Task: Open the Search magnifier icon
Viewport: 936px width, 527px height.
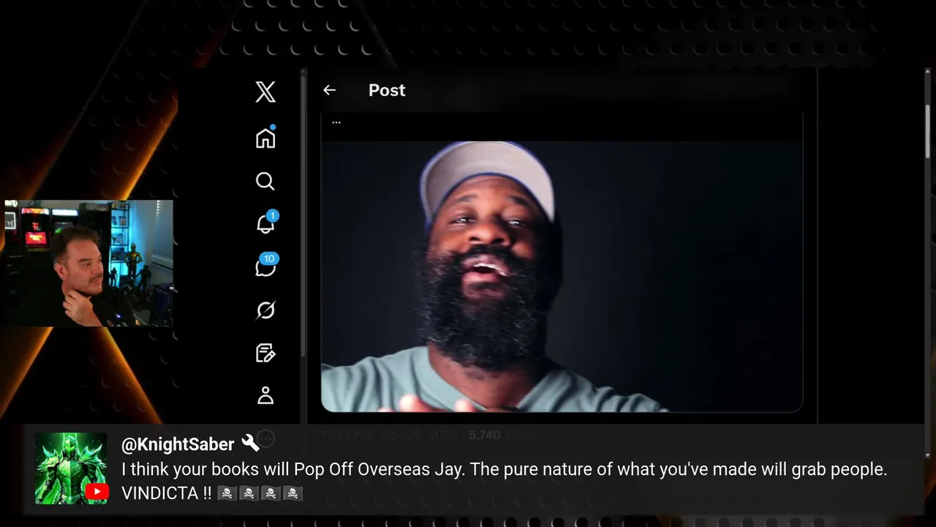Action: tap(265, 181)
